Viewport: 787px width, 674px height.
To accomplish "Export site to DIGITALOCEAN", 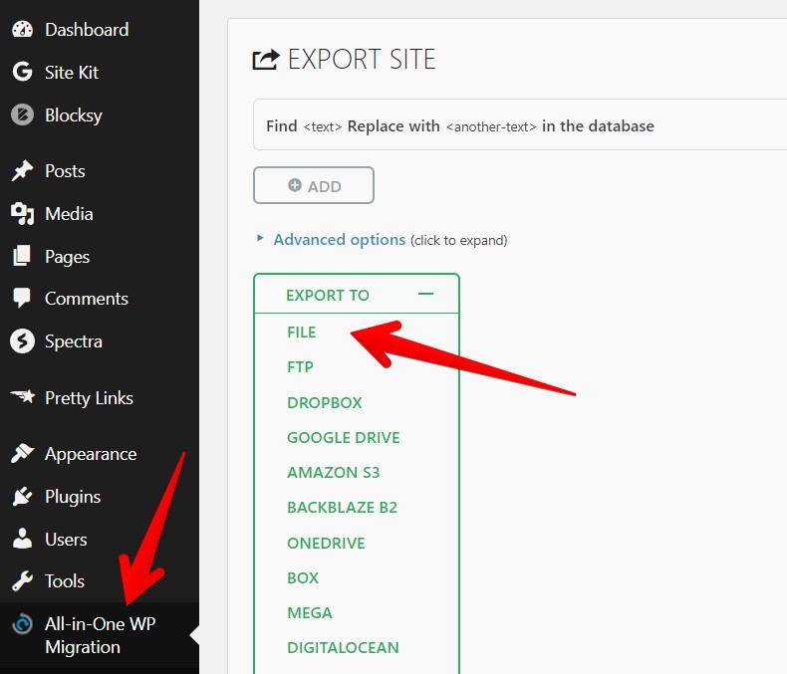I will (343, 647).
